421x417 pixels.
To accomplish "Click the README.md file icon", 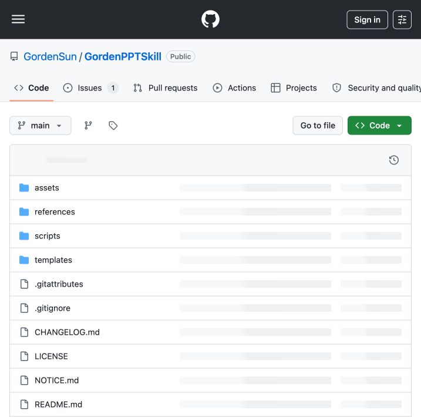I will pos(25,405).
